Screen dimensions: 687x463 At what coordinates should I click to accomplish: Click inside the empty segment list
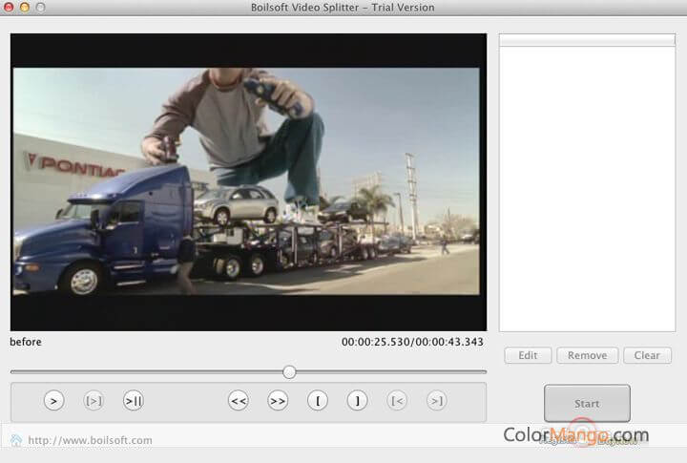click(x=587, y=191)
